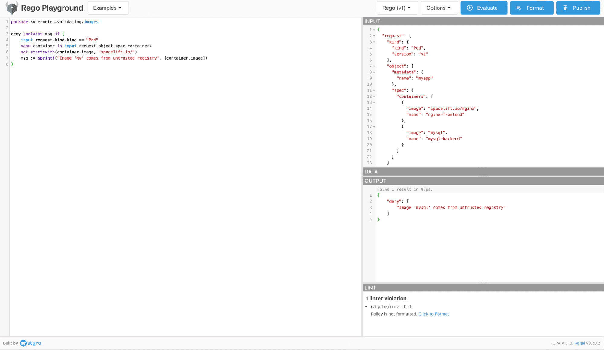
Task: Click the Format pencil-lines icon
Action: click(519, 8)
